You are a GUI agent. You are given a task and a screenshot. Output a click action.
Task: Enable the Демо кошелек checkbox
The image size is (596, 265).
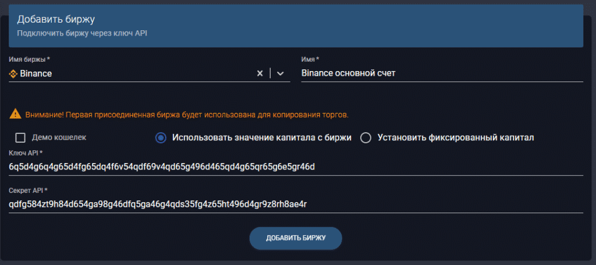click(x=20, y=137)
